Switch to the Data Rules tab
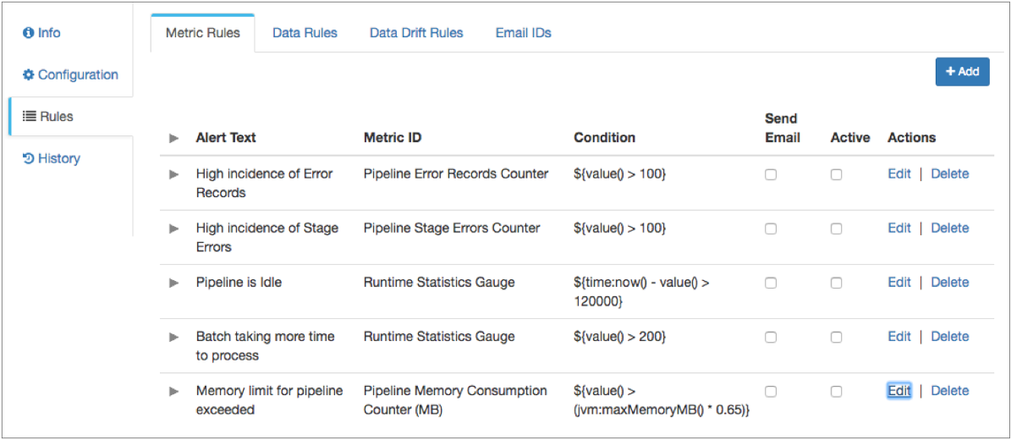This screenshot has width=1011, height=440. [x=305, y=33]
